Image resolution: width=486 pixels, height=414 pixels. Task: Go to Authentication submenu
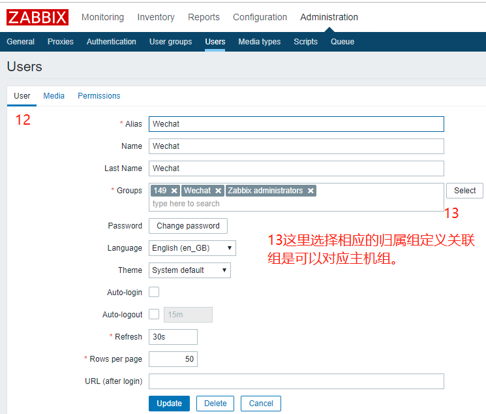112,42
